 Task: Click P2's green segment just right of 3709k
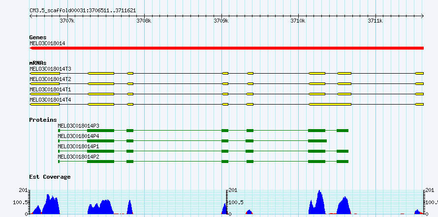point(225,162)
